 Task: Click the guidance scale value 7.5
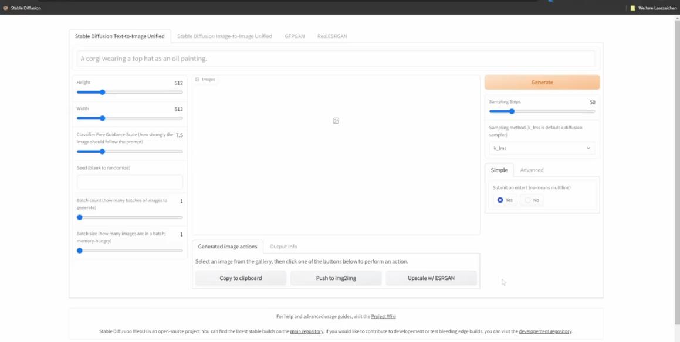point(180,135)
